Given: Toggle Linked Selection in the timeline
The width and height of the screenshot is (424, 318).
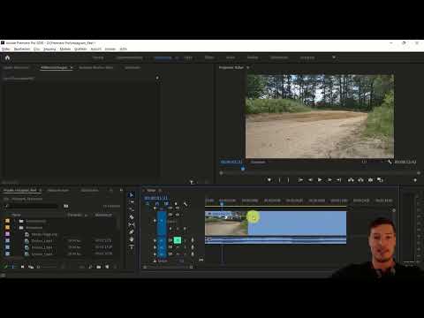Looking at the screenshot, I should [x=166, y=204].
